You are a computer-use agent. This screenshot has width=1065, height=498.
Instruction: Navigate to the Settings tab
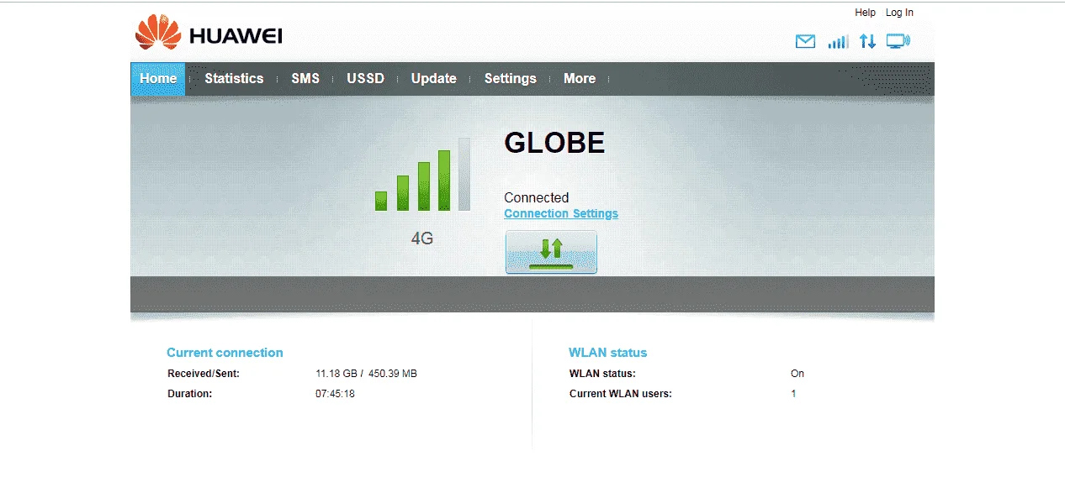point(510,78)
